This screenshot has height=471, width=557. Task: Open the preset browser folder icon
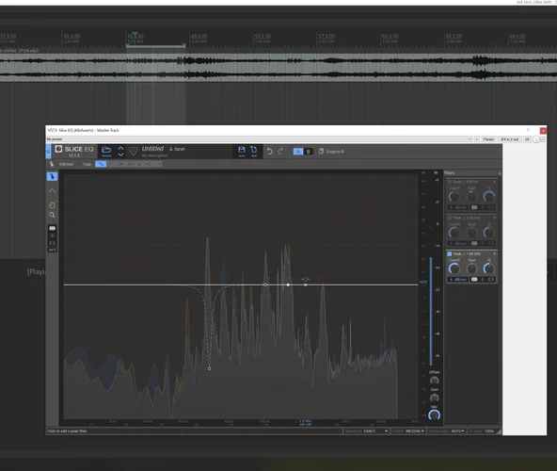click(106, 151)
